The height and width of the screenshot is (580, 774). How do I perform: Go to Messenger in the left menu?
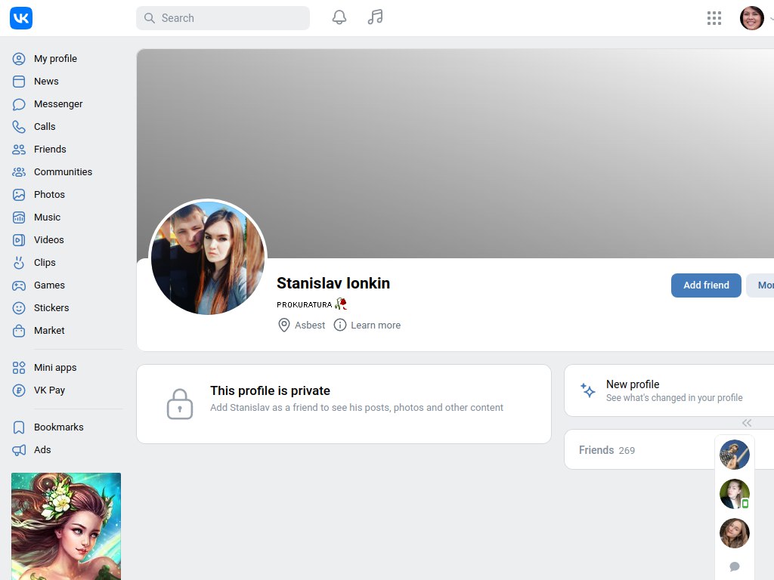point(57,103)
